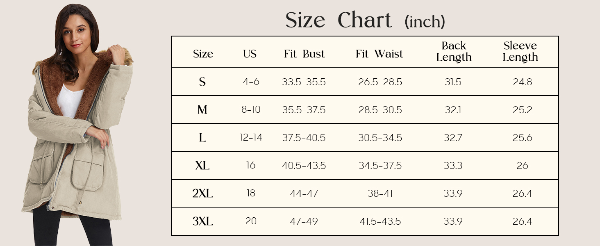Select the Fit Bust column header

click(x=304, y=54)
